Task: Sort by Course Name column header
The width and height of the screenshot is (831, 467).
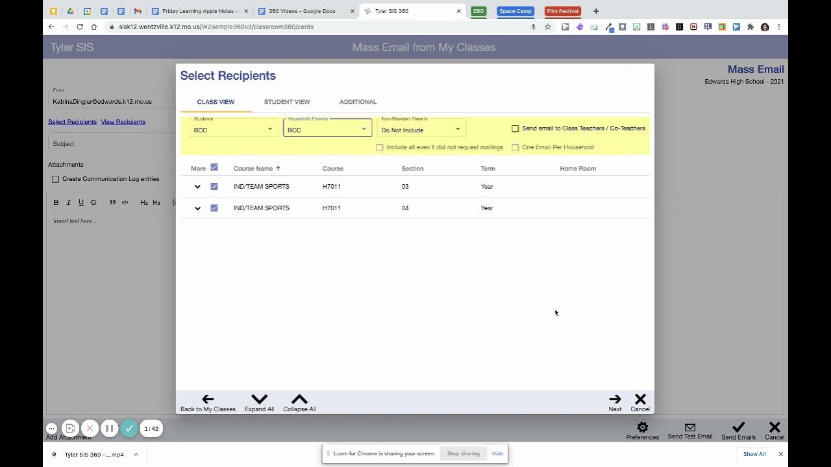Action: coord(256,169)
